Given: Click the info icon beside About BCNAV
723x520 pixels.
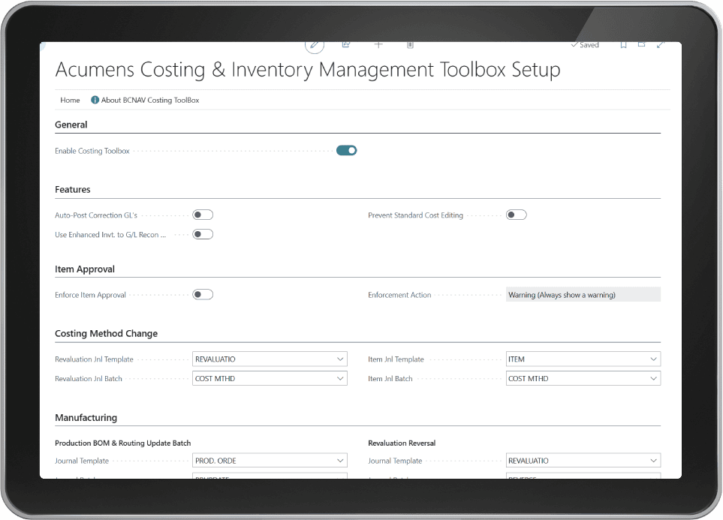Looking at the screenshot, I should point(95,100).
